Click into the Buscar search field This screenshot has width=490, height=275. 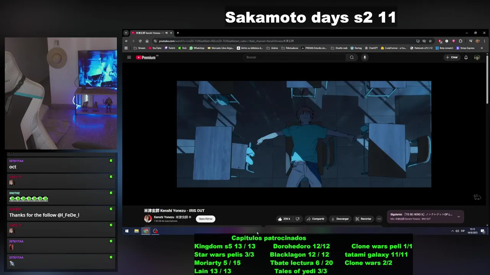click(x=295, y=57)
